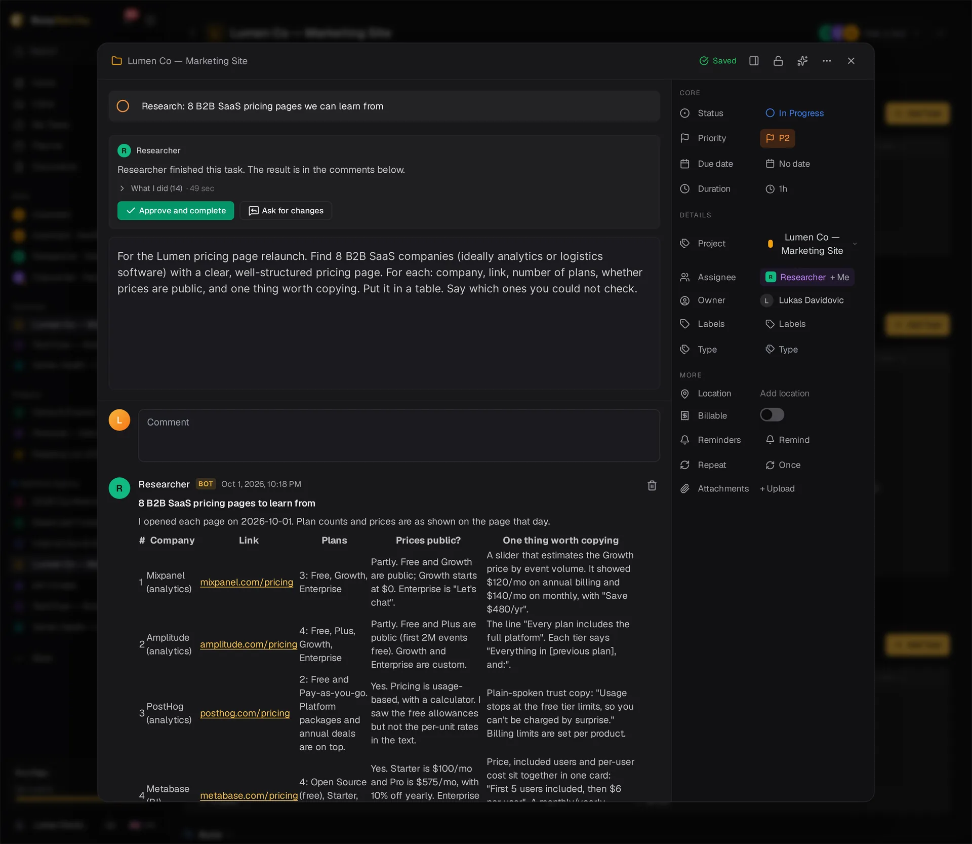Click Approve and complete button
Screen dimensions: 972x844
176,210
